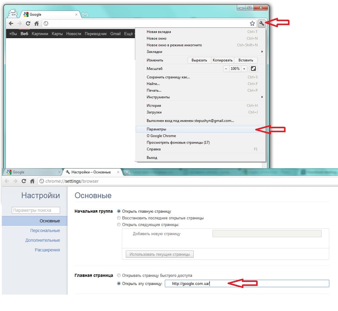Select Открывать страницу быстрого доступа option
Image resolution: width=338 pixels, height=311 pixels.
click(119, 275)
